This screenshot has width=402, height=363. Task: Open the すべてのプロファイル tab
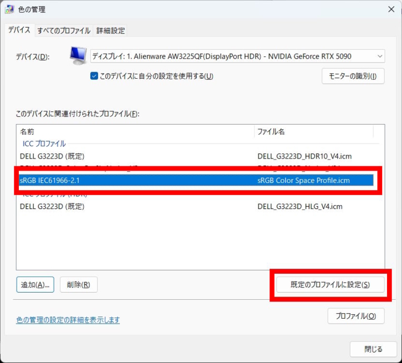pos(64,30)
